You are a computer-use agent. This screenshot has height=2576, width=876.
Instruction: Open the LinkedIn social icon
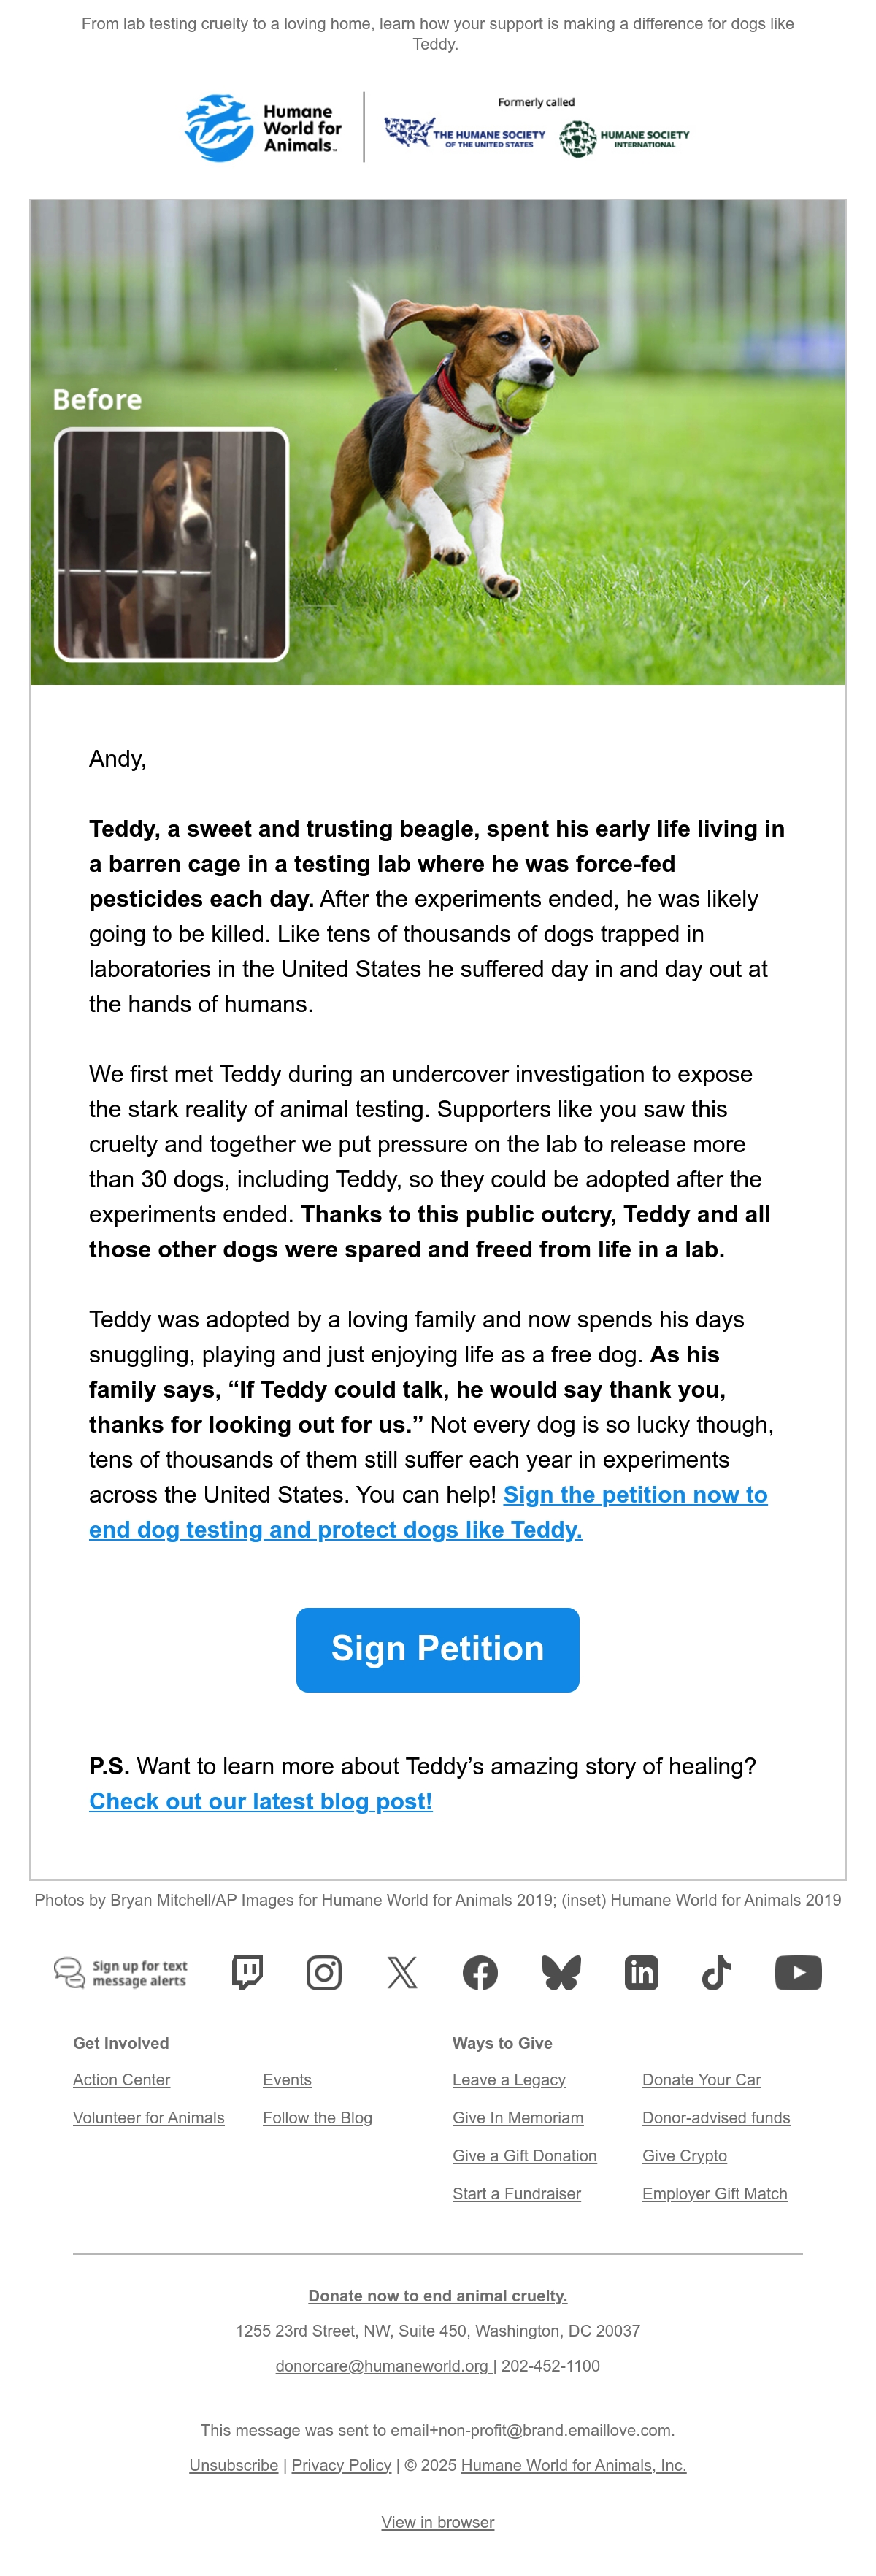[641, 1972]
